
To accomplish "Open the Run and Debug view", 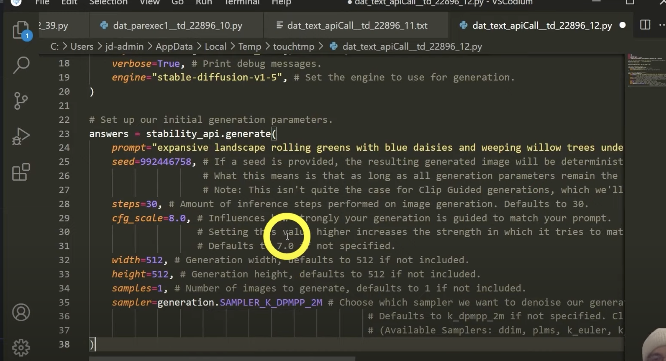I will coord(21,136).
